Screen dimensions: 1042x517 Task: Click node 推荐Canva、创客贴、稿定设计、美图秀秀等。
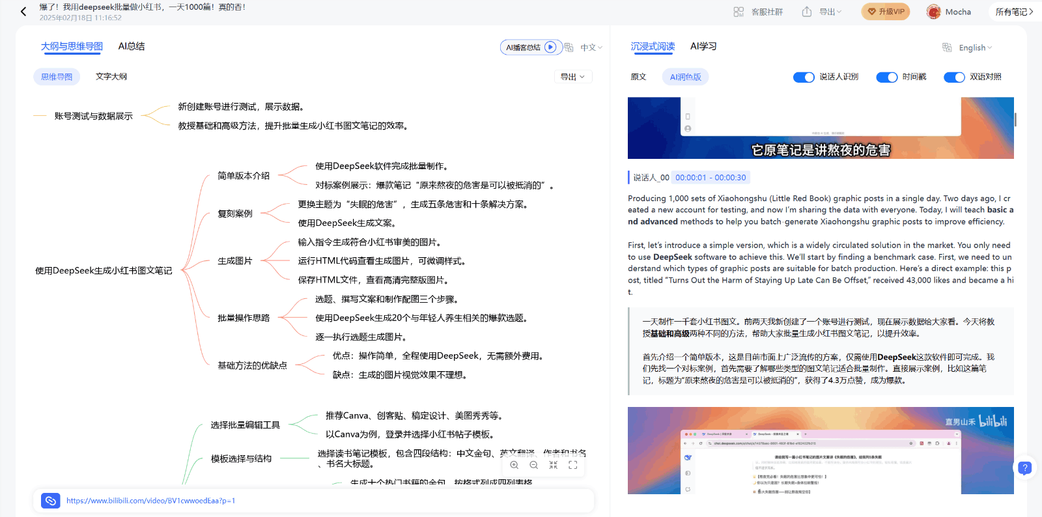pyautogui.click(x=415, y=415)
